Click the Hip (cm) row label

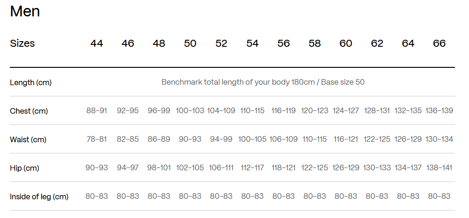pos(24,168)
